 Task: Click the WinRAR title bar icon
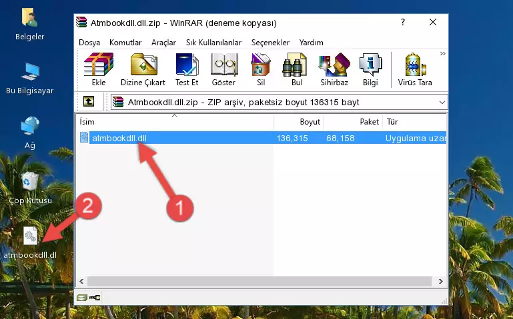pos(82,22)
